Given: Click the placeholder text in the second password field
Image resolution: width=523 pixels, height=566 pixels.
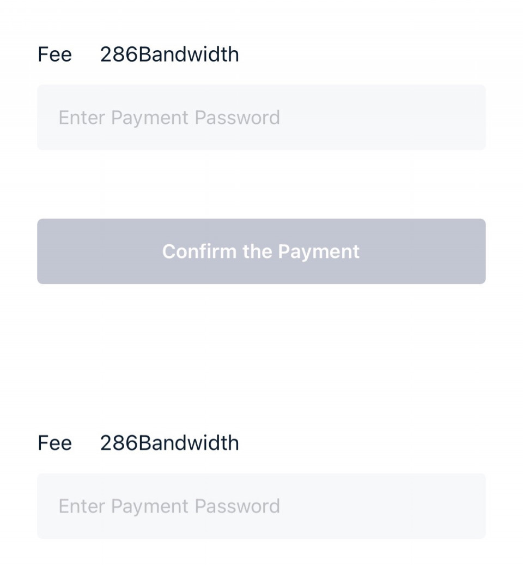Looking at the screenshot, I should [x=169, y=507].
